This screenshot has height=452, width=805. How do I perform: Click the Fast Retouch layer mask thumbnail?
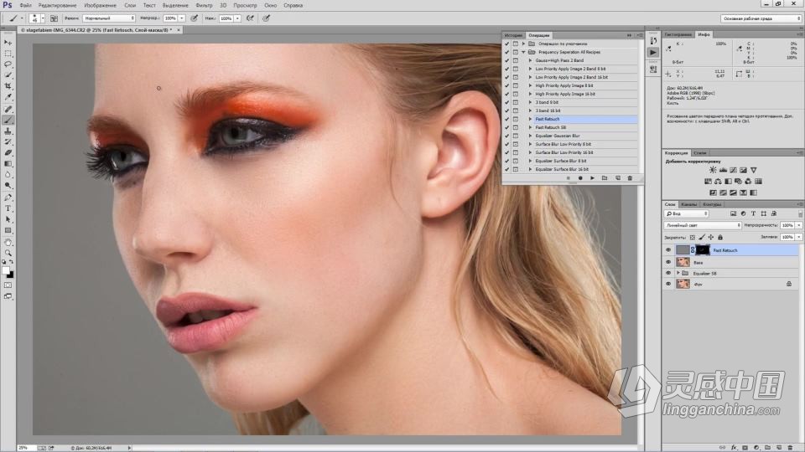[x=701, y=250]
